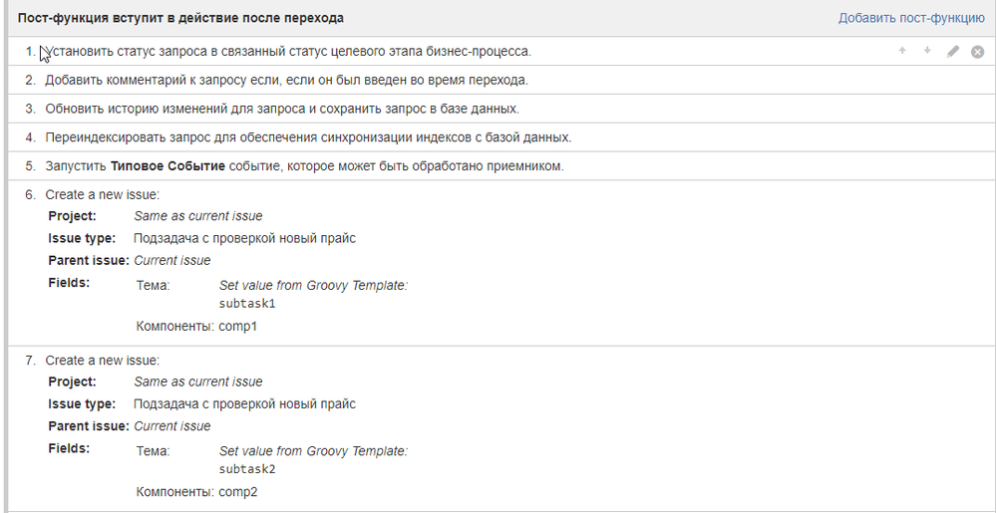Select post-function 'Переиндексировать запрос' row
Screen dimensions: 996x513
(498, 137)
